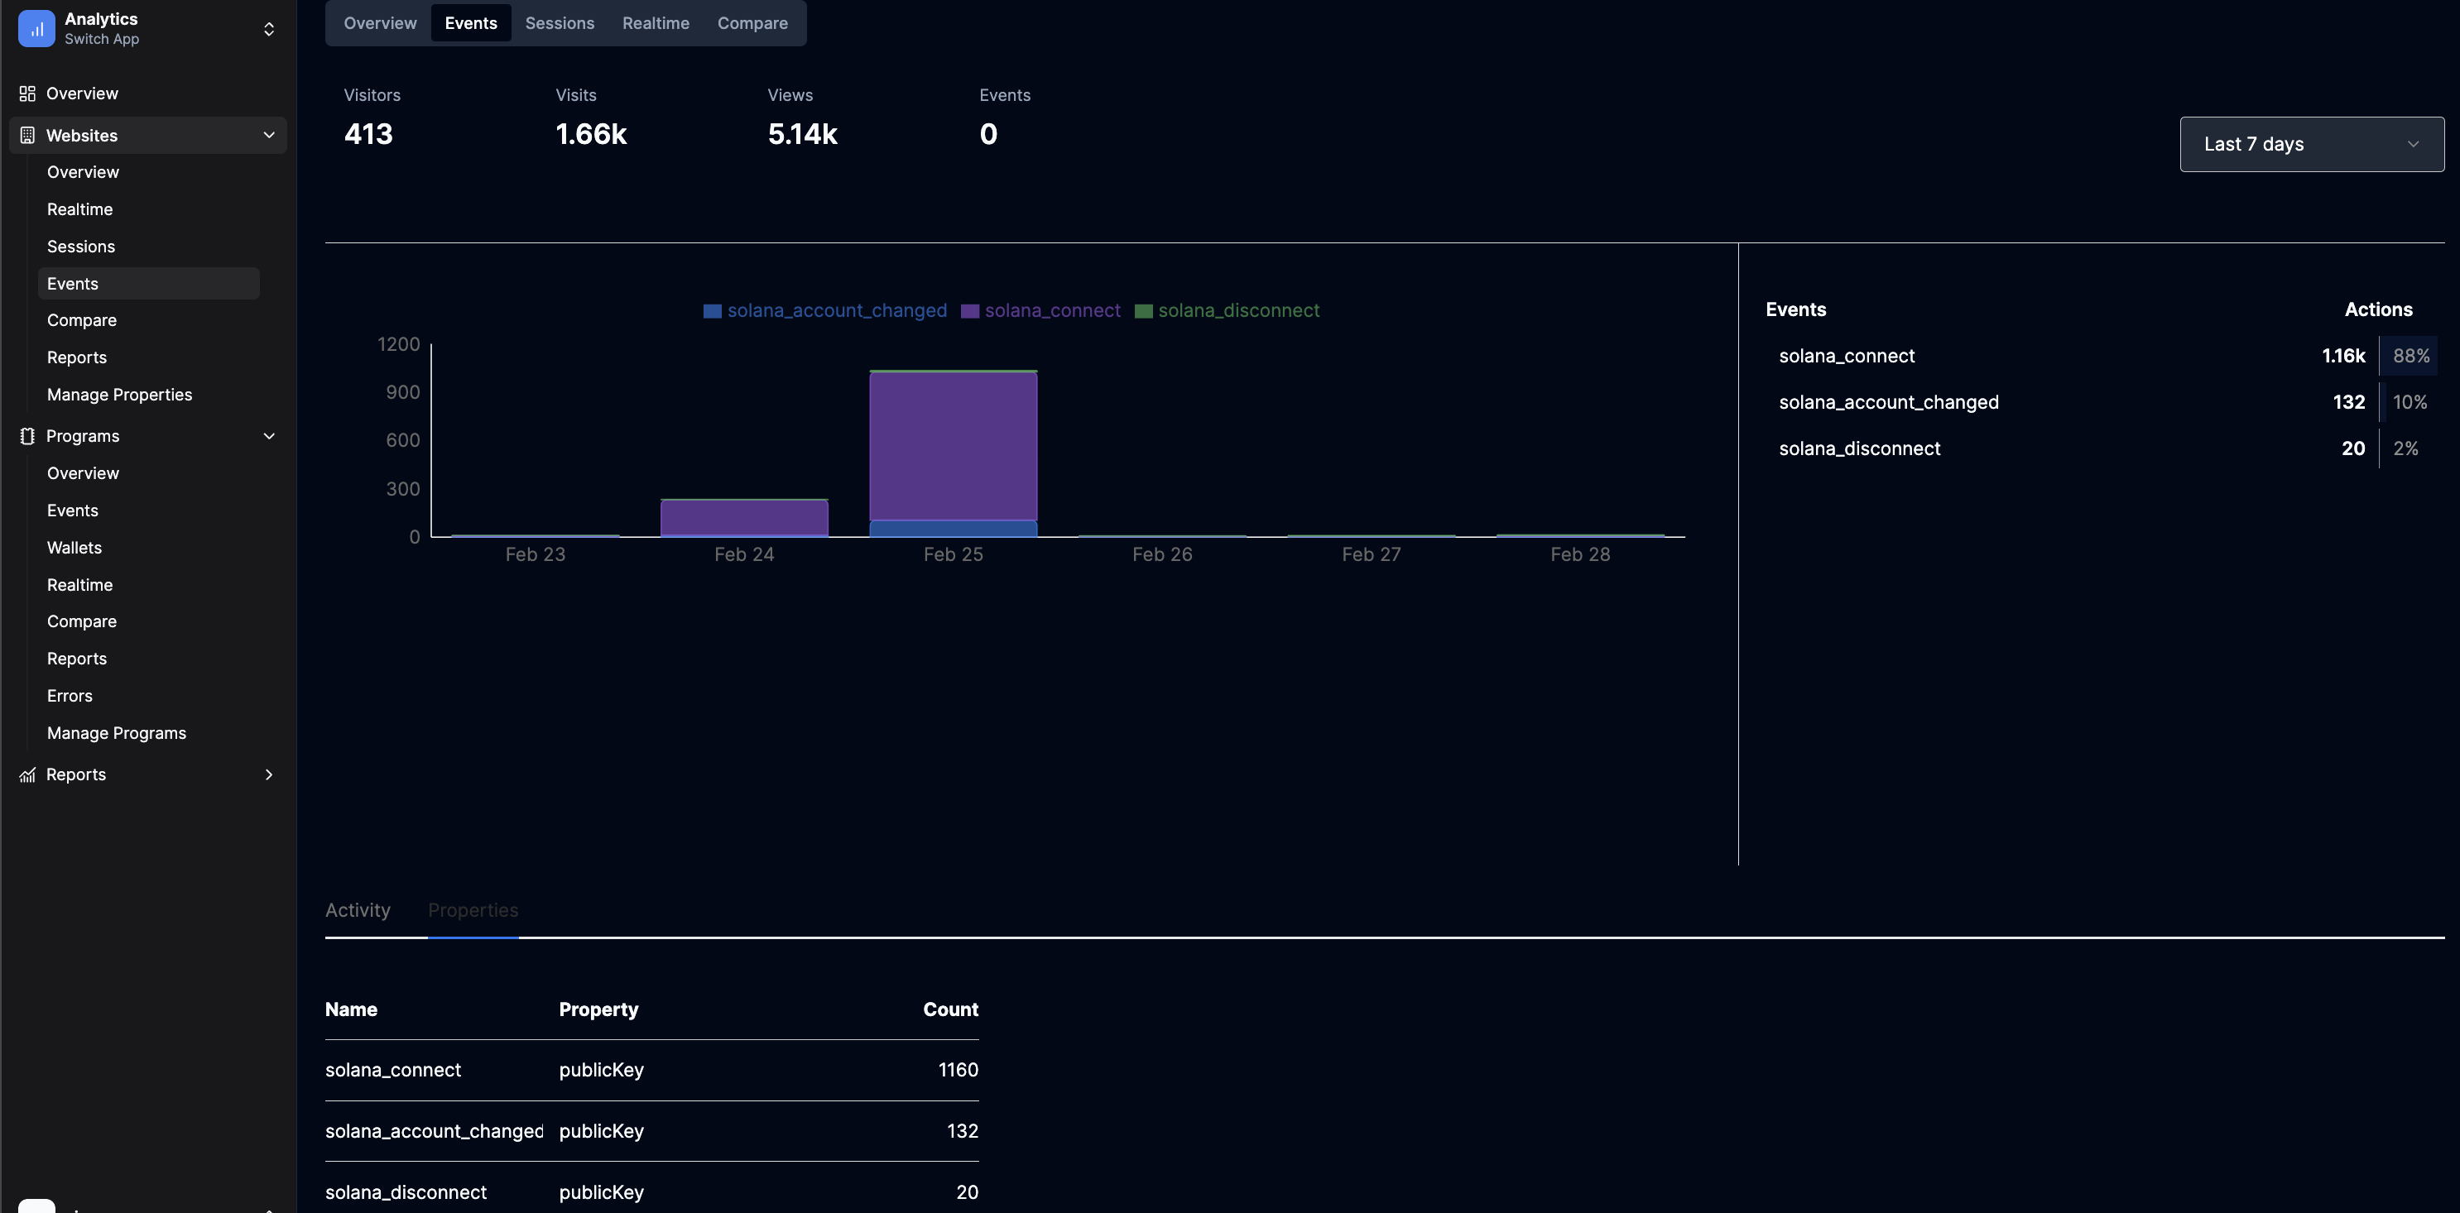The image size is (2460, 1213).
Task: Click the Property column header
Action: (598, 1009)
